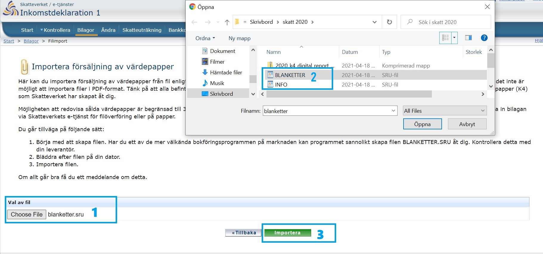Click the «Tillbaka button
Screen dimensions: 543x254
243,233
